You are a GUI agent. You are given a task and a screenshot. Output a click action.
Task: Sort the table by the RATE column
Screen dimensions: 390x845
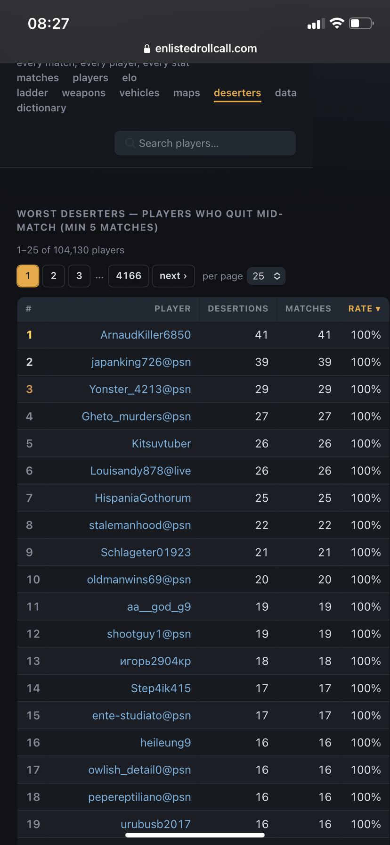tap(364, 308)
